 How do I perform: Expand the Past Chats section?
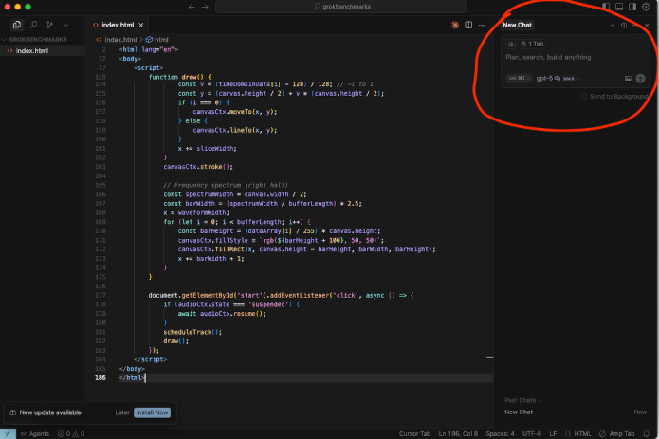pyautogui.click(x=523, y=400)
